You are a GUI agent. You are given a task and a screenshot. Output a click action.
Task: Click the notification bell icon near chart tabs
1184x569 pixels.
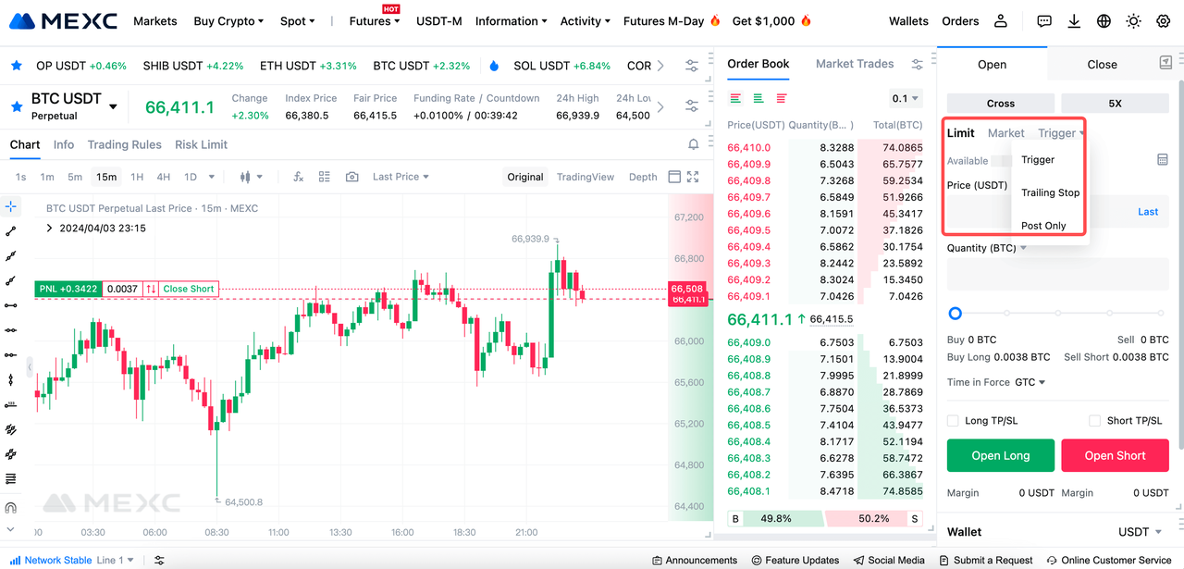pos(693,144)
